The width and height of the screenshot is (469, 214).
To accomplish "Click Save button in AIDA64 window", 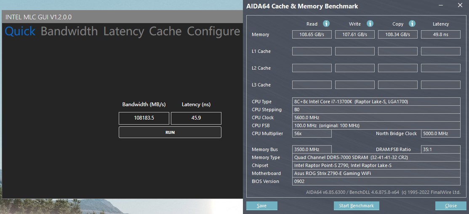I will (x=262, y=206).
